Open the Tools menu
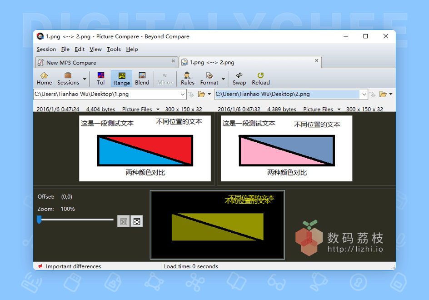Image resolution: width=429 pixels, height=300 pixels. (114, 49)
